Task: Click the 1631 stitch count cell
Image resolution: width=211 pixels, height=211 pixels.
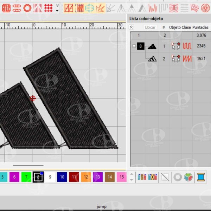Action: pyautogui.click(x=201, y=58)
